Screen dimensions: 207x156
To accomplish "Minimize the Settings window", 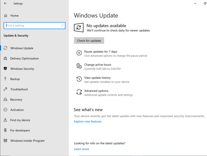I will point(195,3).
